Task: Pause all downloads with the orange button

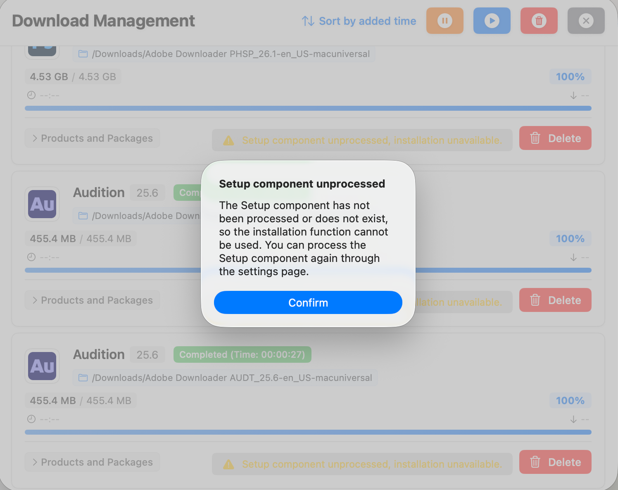Action: pos(444,21)
